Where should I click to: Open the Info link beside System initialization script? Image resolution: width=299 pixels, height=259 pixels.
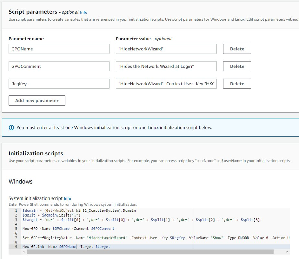[x=67, y=198]
